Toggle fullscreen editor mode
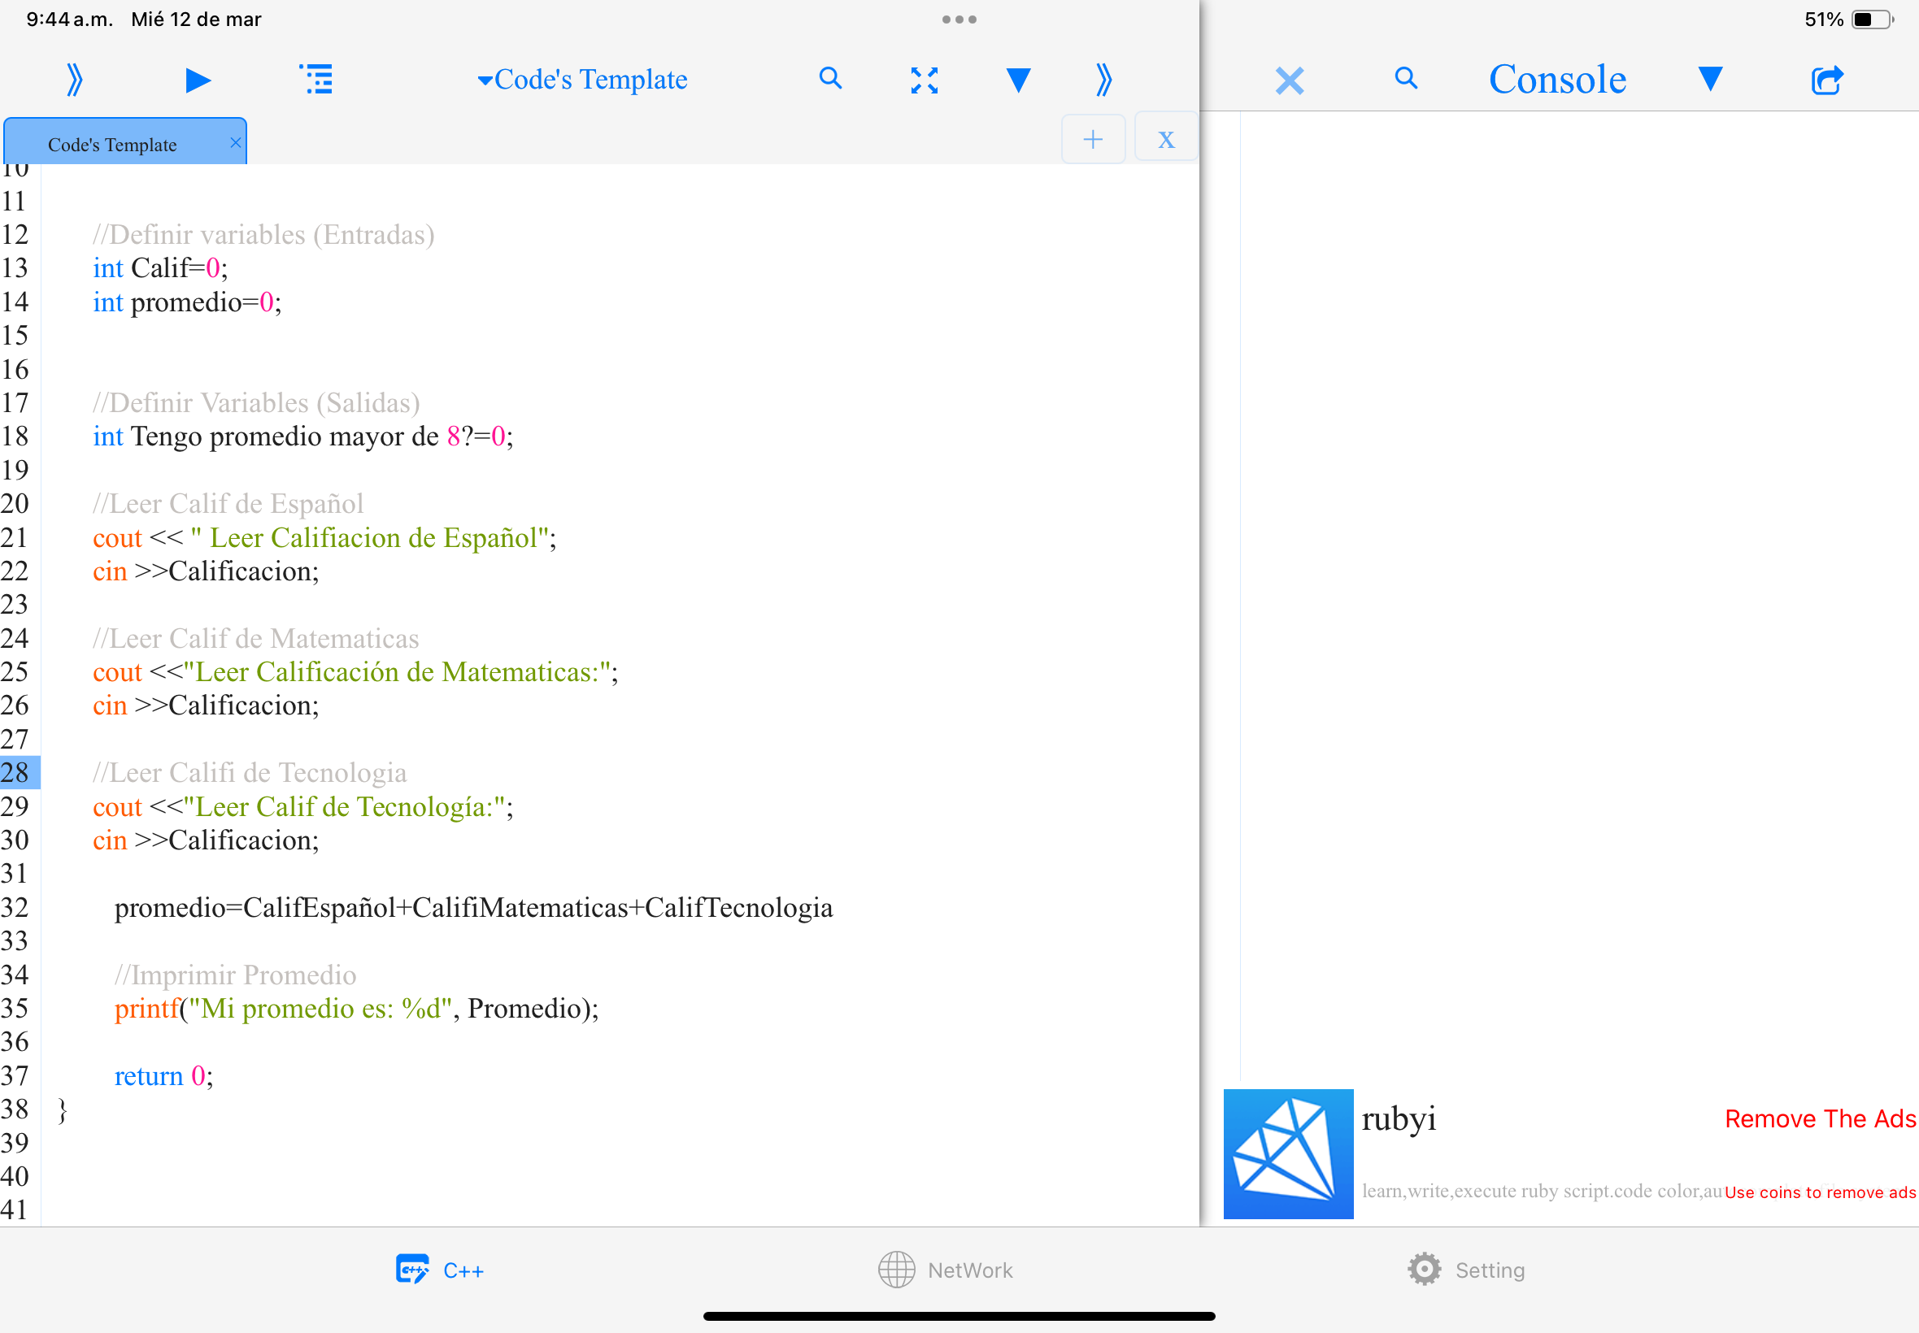1919x1333 pixels. tap(924, 80)
